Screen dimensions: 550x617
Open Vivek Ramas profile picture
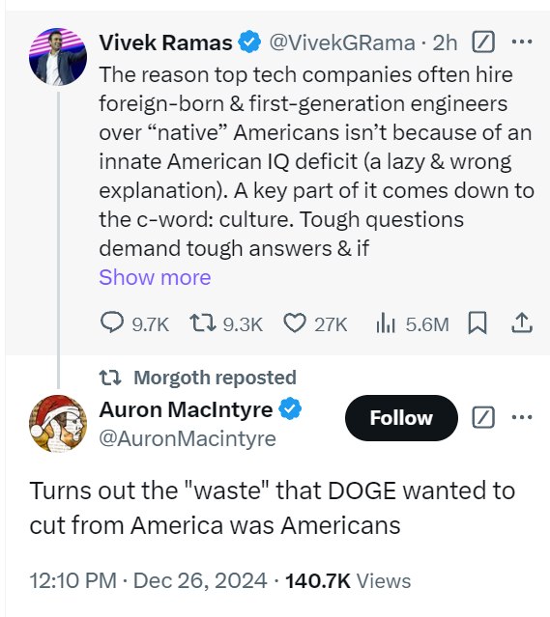(x=58, y=57)
